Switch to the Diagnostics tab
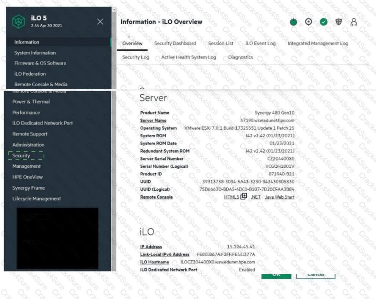Viewport: 376px width, 299px height. tap(241, 57)
